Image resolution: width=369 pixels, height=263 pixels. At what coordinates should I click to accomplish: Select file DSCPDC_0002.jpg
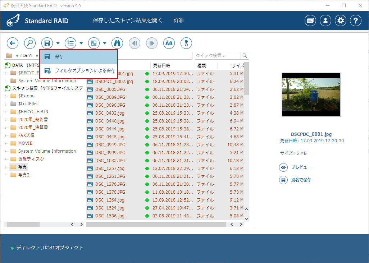click(x=114, y=82)
